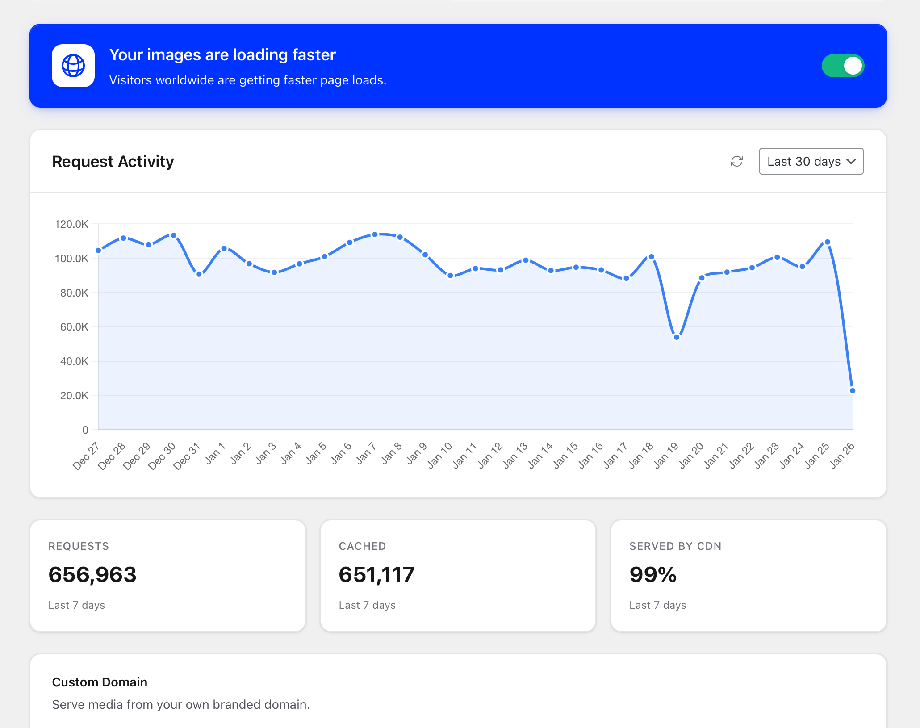Select the Jan 25 data point
Viewport: 920px width, 728px height.
coord(827,242)
